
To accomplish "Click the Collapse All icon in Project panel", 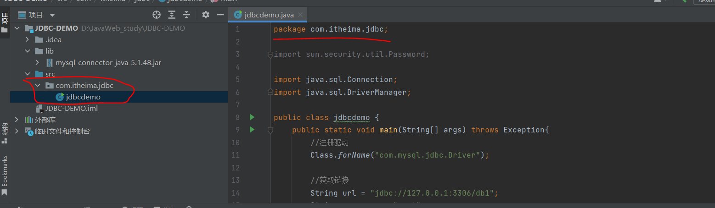I will [186, 15].
